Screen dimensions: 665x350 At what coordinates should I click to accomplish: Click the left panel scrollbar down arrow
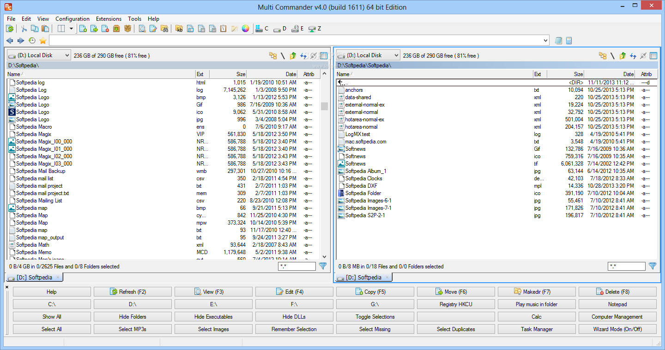324,256
